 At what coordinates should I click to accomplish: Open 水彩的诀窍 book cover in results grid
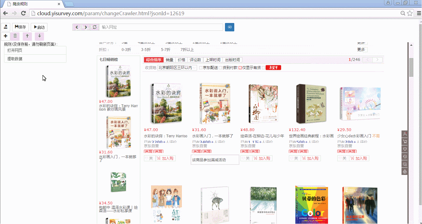pyautogui.click(x=166, y=104)
